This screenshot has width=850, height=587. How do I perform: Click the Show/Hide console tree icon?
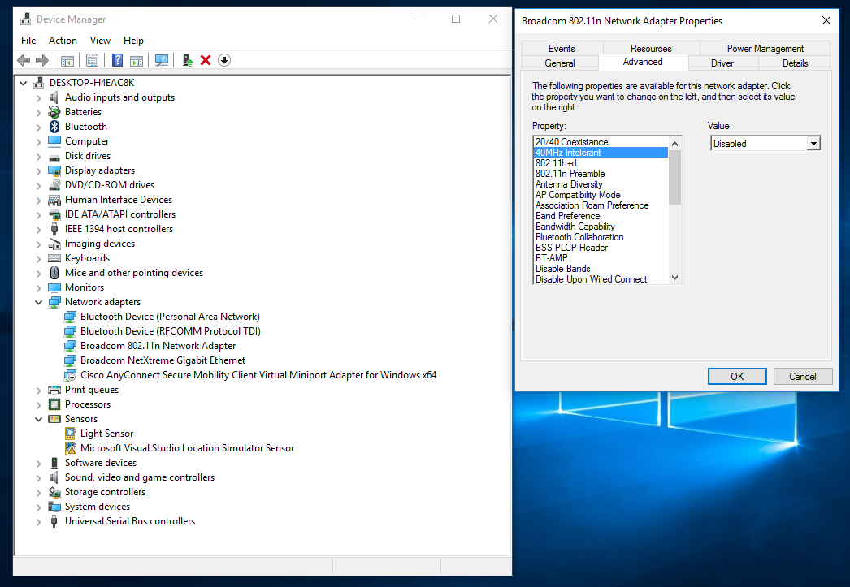68,60
